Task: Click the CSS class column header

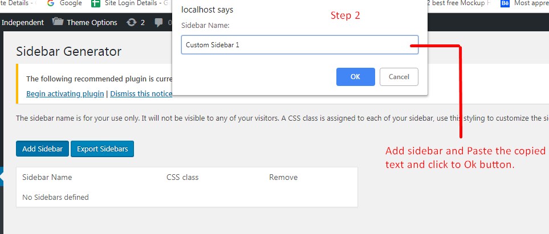Action: click(x=182, y=177)
